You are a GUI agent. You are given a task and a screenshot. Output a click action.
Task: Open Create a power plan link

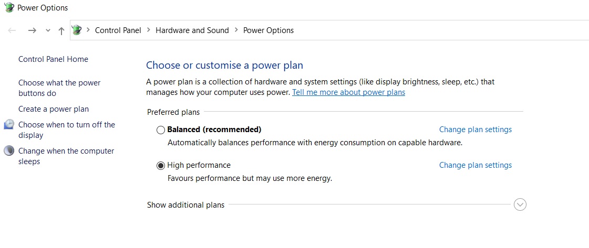54,109
